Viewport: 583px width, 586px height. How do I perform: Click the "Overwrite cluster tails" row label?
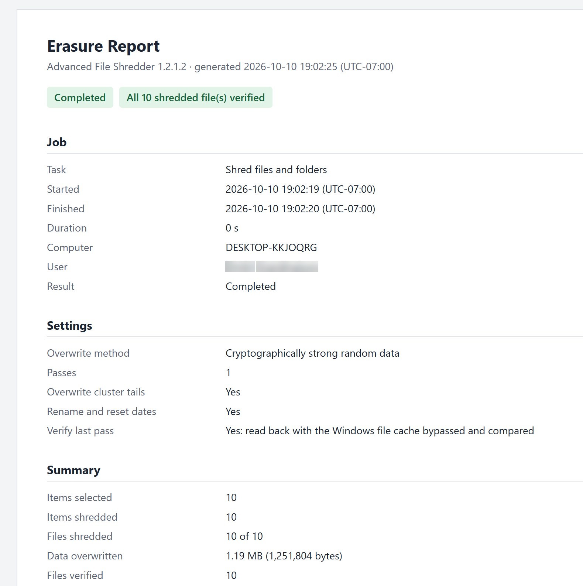click(x=96, y=392)
